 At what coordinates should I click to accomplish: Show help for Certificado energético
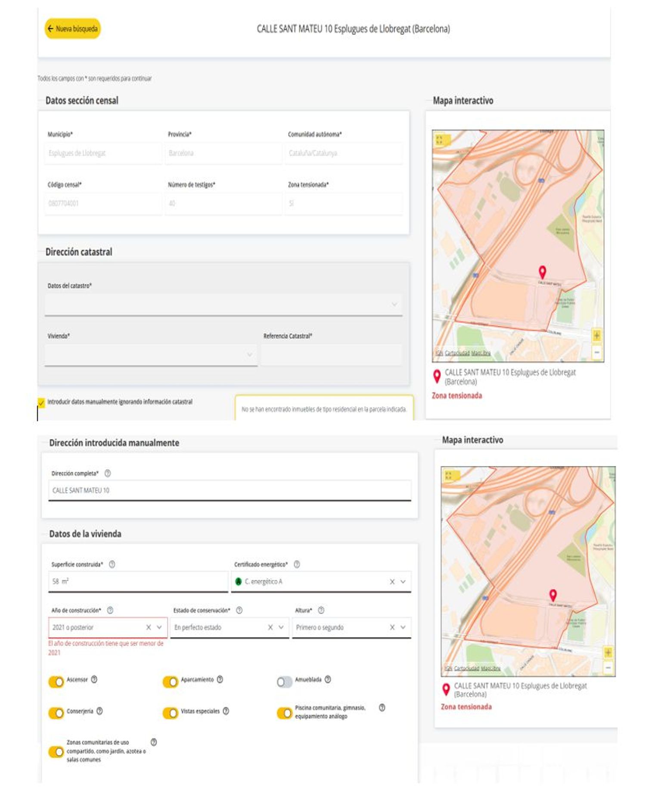click(297, 564)
